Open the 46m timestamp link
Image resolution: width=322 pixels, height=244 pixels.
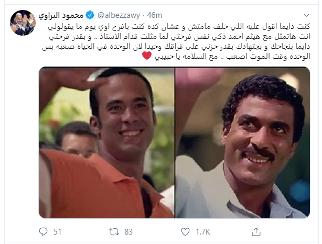(154, 15)
